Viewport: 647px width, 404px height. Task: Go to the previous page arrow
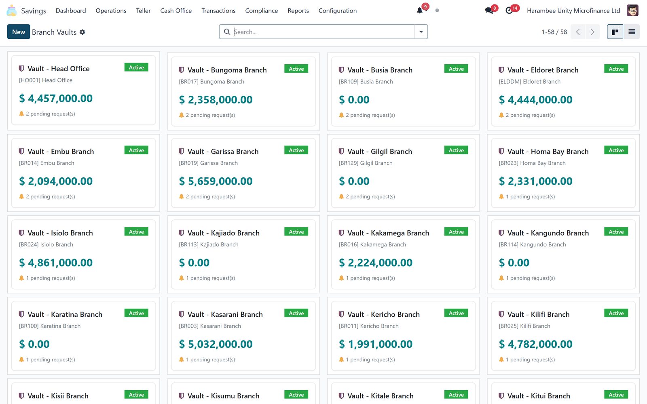click(578, 32)
